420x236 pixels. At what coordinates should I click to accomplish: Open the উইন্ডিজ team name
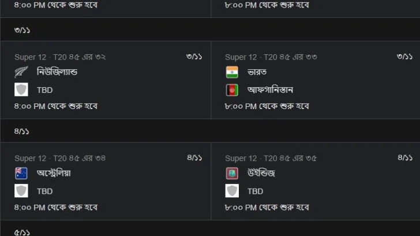(261, 173)
